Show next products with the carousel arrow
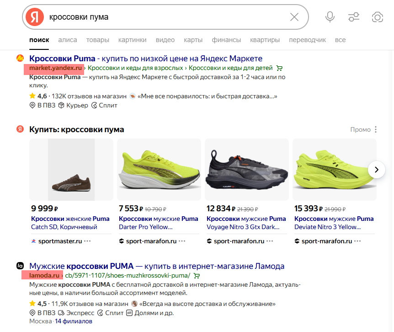Screen dimensions: 394x332 point(377,170)
